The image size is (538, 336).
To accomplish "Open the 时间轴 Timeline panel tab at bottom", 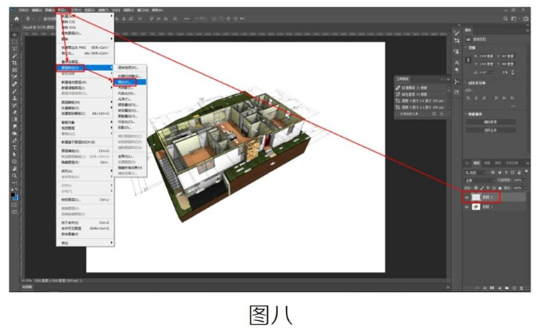I will click(26, 287).
